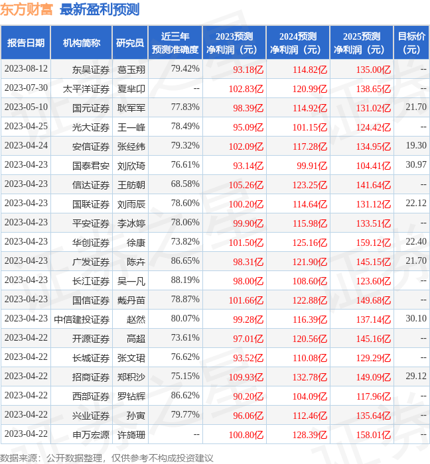Click researcher name 刘欣琦
Viewport: 430px width, 464px height.
[x=131, y=166]
